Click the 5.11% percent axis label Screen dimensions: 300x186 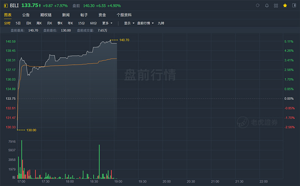(289, 42)
